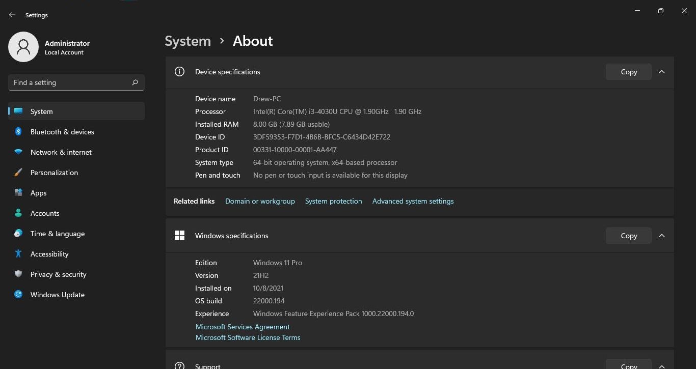This screenshot has width=696, height=369.
Task: Open the Network & internet wifi icon
Action: pyautogui.click(x=18, y=152)
